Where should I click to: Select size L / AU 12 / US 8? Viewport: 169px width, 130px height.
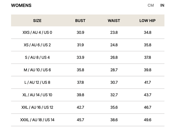tap(37, 82)
